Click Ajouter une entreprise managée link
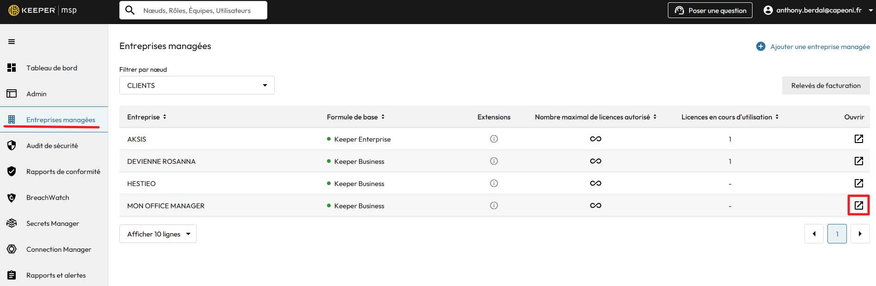This screenshot has height=286, width=876. pyautogui.click(x=820, y=47)
